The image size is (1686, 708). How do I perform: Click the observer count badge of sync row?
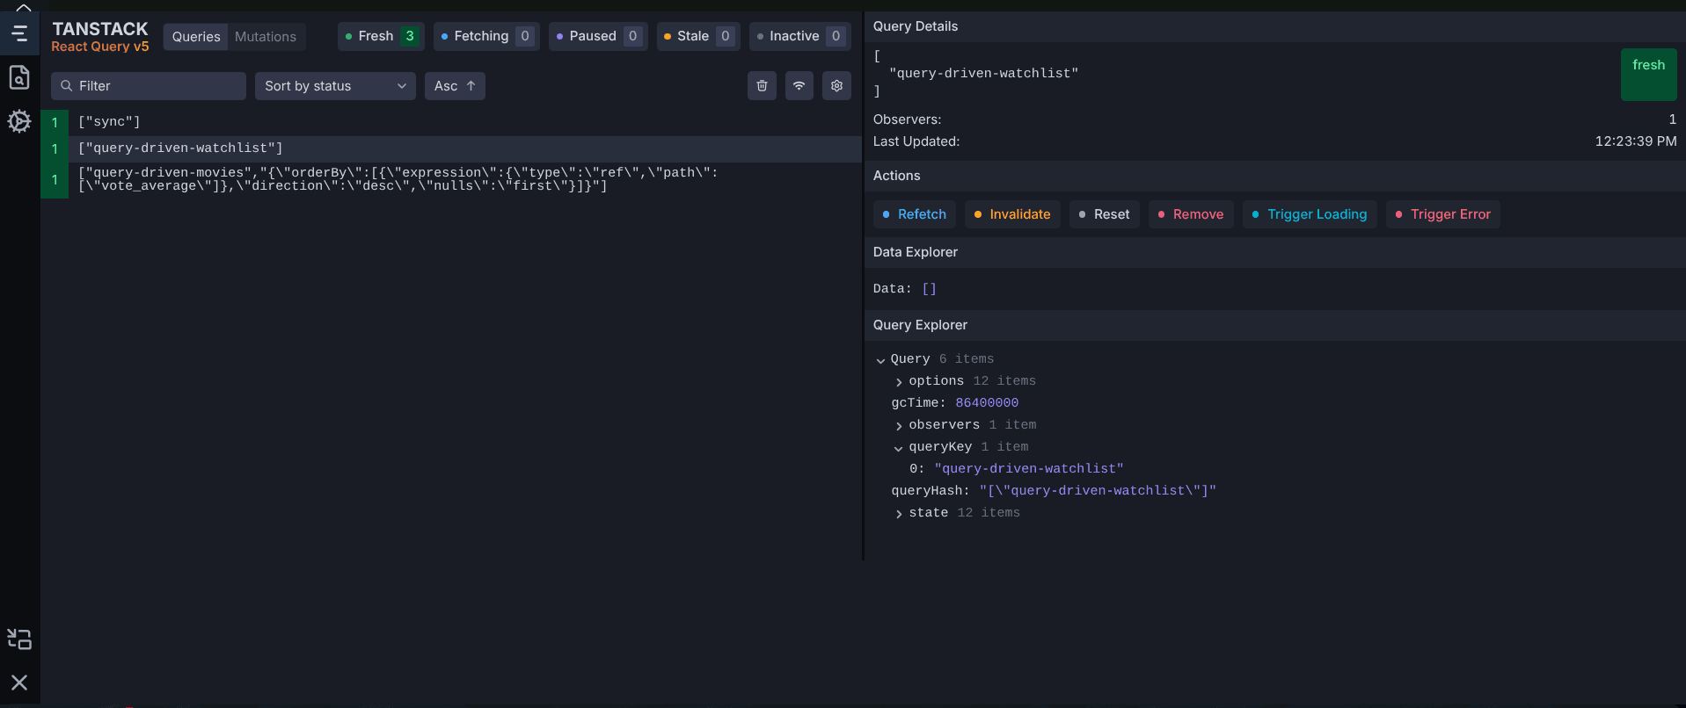coord(55,122)
